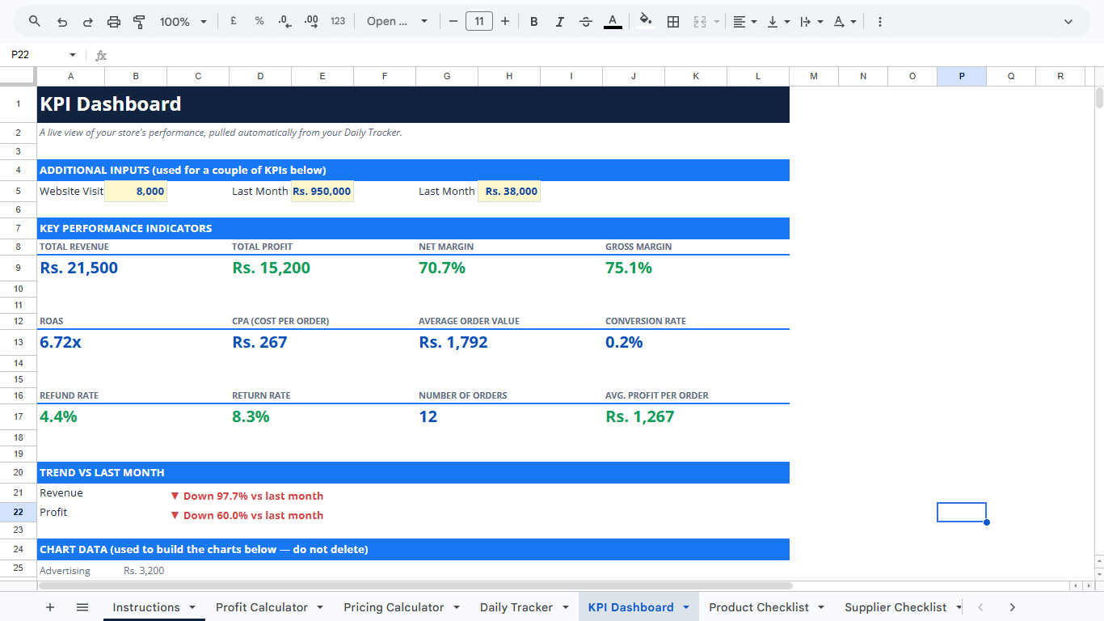Open text wrapping dropdown
Image resolution: width=1104 pixels, height=621 pixels.
pos(811,22)
